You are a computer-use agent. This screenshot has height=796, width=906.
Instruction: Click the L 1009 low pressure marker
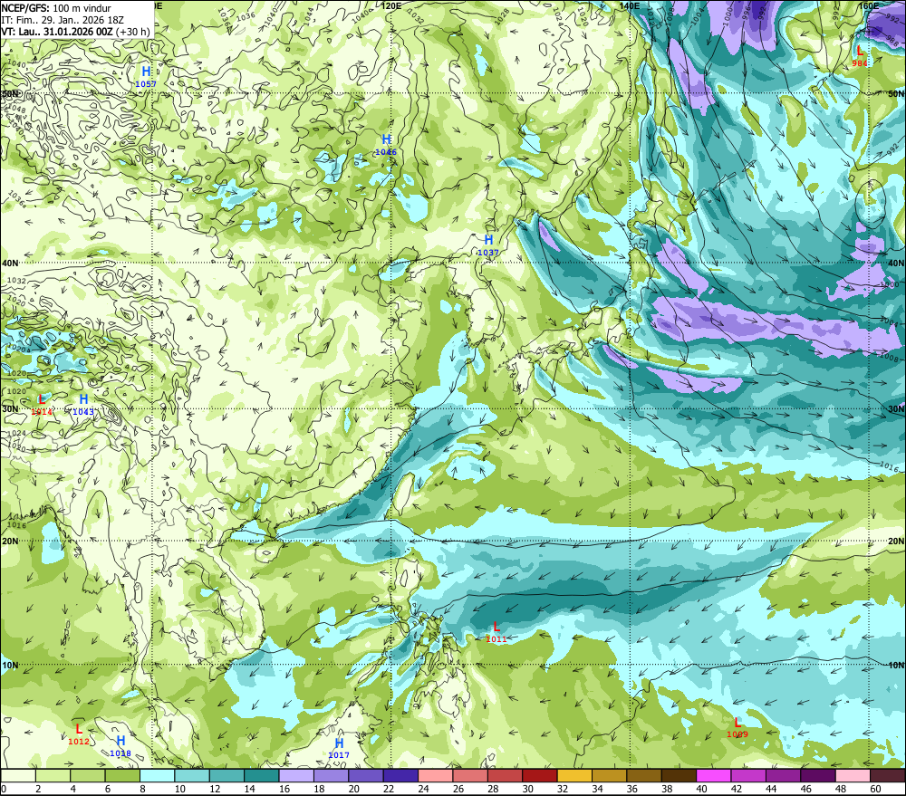(737, 726)
